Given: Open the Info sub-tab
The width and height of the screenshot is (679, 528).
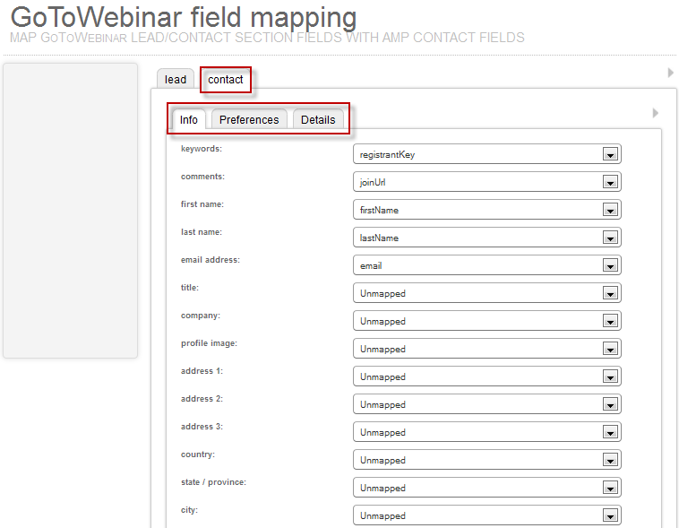Looking at the screenshot, I should click(189, 120).
